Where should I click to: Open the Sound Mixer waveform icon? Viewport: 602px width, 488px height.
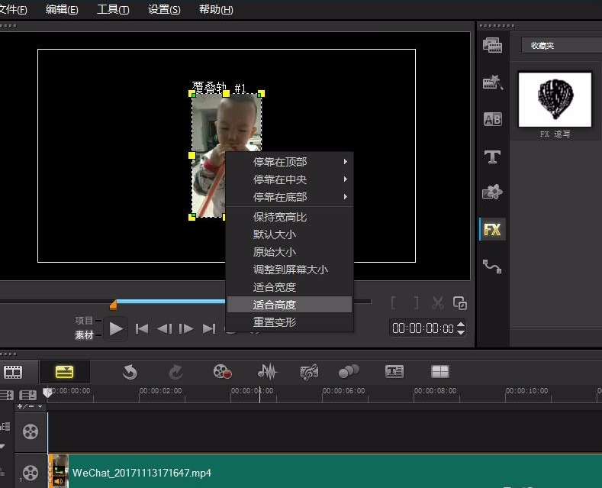[266, 372]
